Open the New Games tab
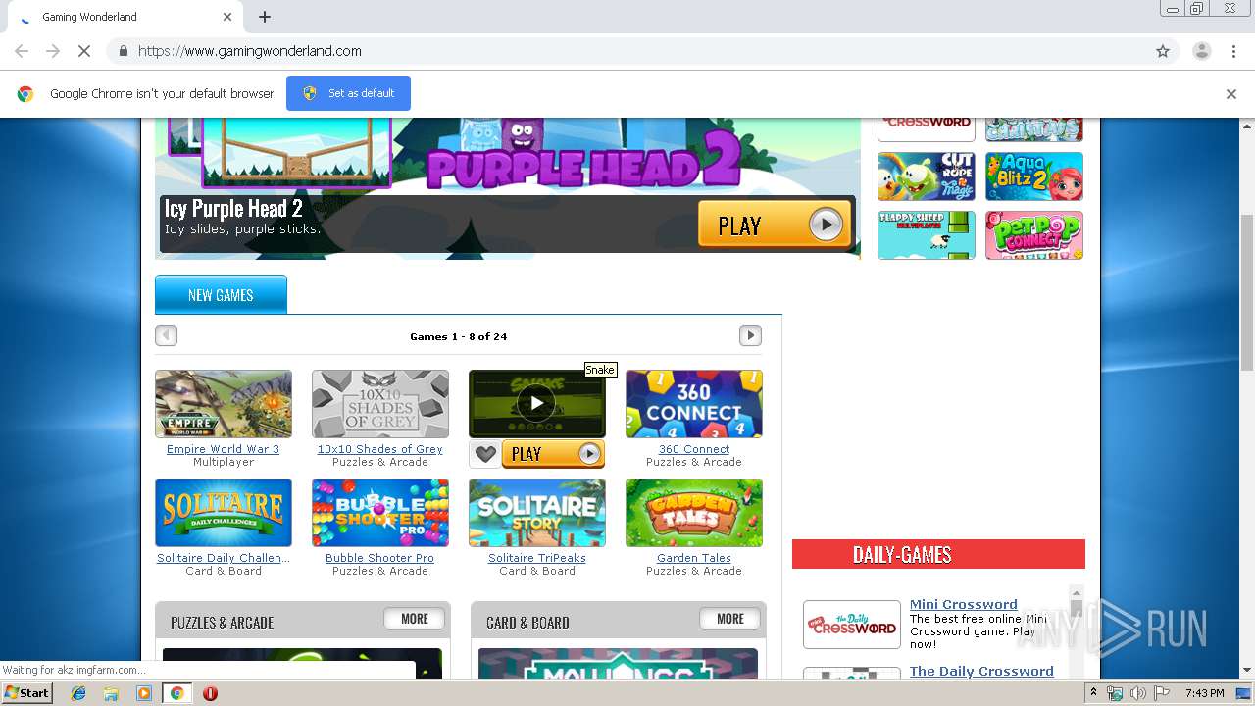The image size is (1255, 706). click(x=221, y=295)
